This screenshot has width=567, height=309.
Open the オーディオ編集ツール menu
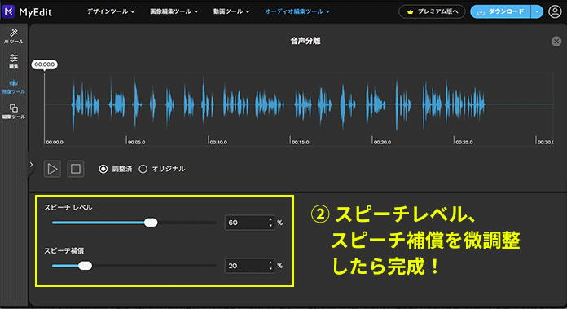click(x=297, y=11)
